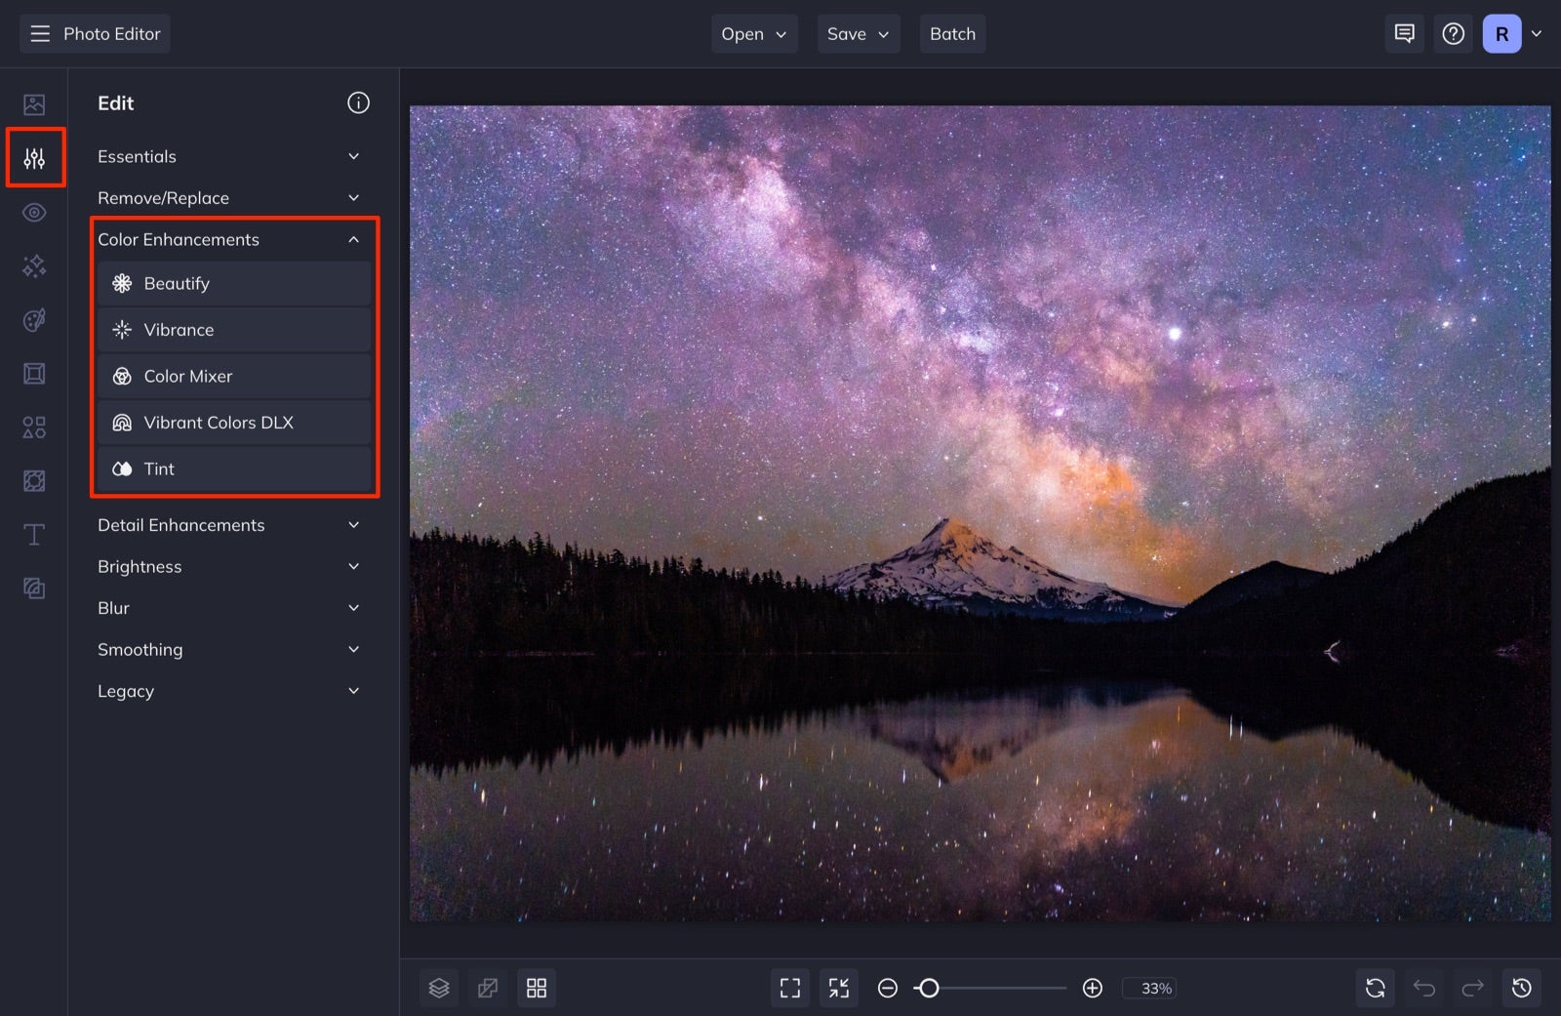Viewport: 1561px width, 1016px height.
Task: Open the Touch Up eye tool
Action: pyautogui.click(x=34, y=212)
